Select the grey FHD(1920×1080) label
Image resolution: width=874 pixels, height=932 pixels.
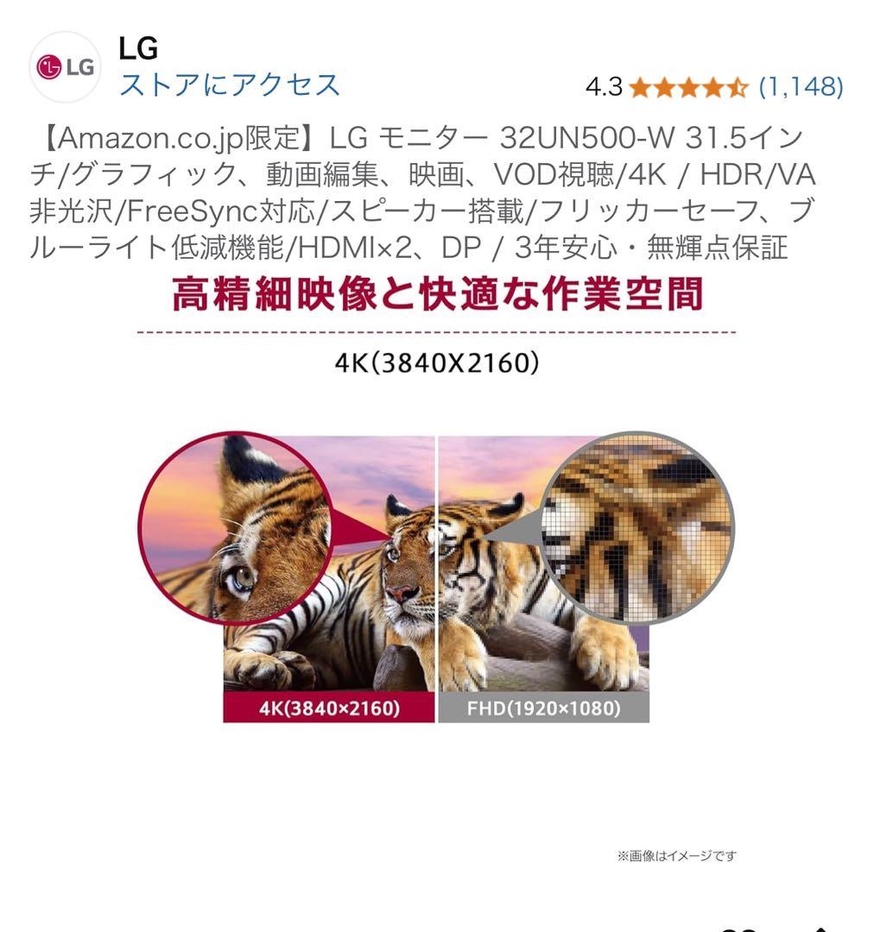pos(544,708)
